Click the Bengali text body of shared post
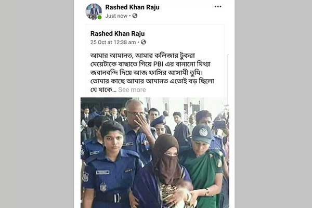312x208 pixels. click(152, 72)
